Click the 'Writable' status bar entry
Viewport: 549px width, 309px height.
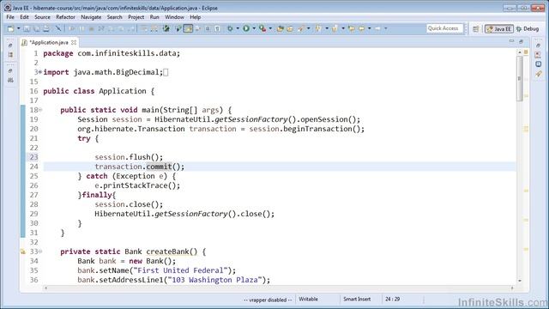[x=309, y=300]
